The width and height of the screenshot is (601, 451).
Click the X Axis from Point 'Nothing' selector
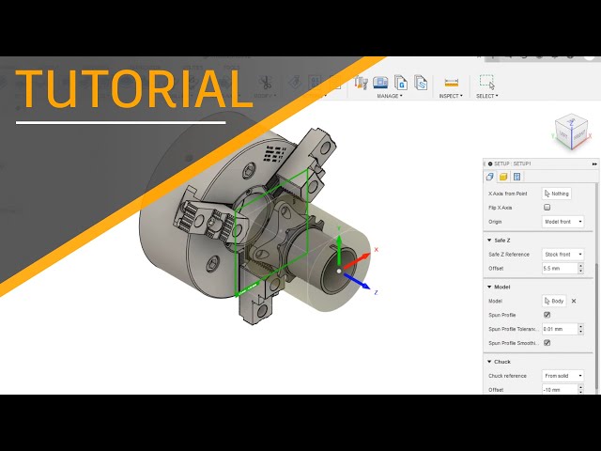[557, 194]
